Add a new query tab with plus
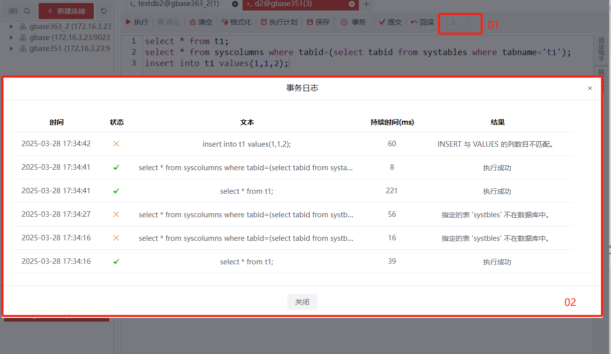The width and height of the screenshot is (611, 354). coord(366,4)
